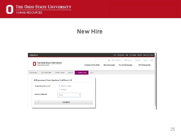Image resolution: width=181 pixels, height=136 pixels.
Task: Click the back arrow button beside Continue
Action: pos(36,102)
